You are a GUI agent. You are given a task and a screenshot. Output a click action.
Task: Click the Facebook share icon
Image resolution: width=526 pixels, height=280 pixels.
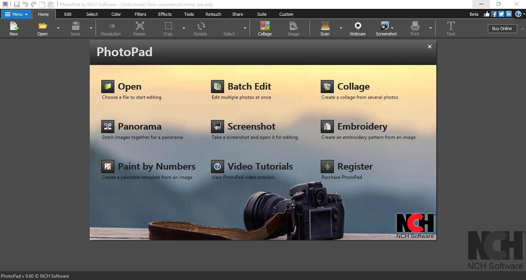pyautogui.click(x=494, y=14)
